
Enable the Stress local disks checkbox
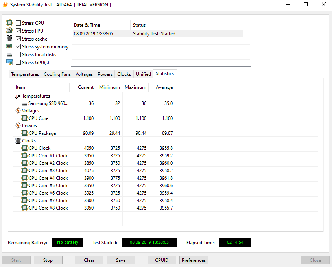pyautogui.click(x=18, y=54)
